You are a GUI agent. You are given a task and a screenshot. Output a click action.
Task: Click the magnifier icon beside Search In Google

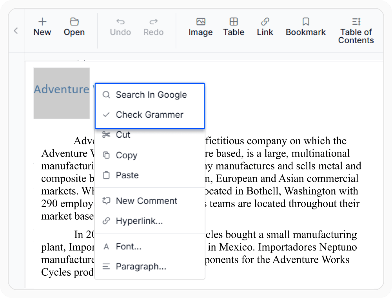point(106,95)
